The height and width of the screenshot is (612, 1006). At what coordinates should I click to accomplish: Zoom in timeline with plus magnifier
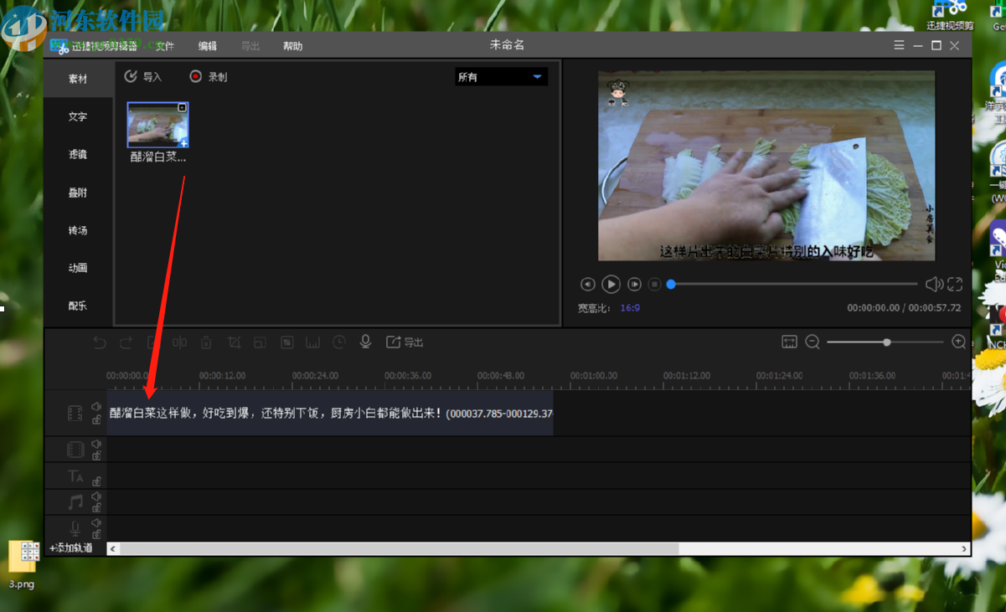click(959, 342)
